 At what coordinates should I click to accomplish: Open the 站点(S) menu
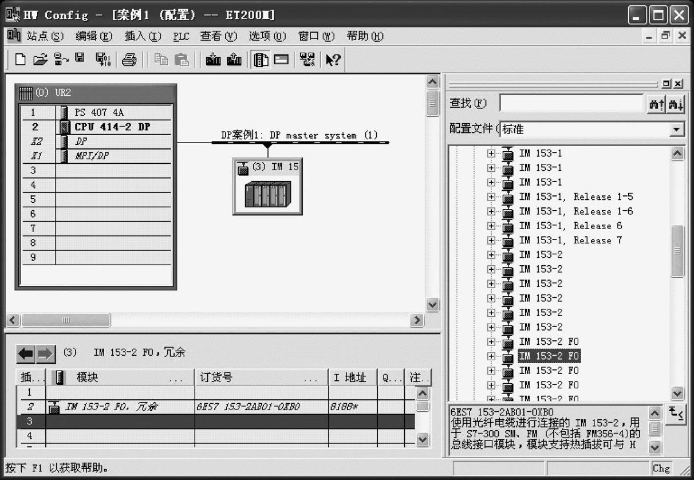pyautogui.click(x=45, y=36)
